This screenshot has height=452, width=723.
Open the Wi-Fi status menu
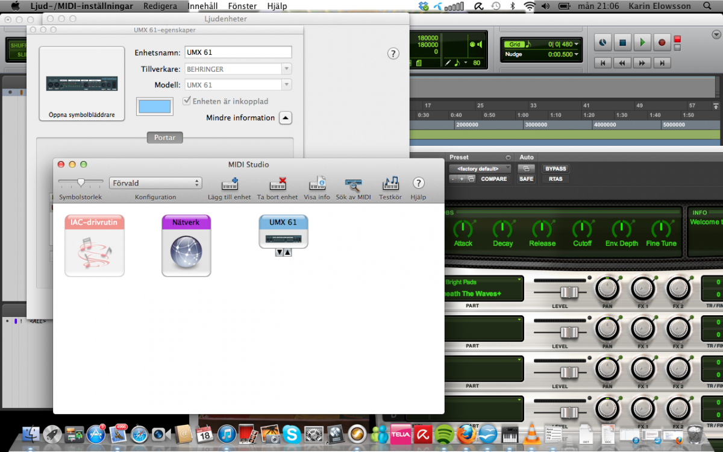[x=530, y=6]
